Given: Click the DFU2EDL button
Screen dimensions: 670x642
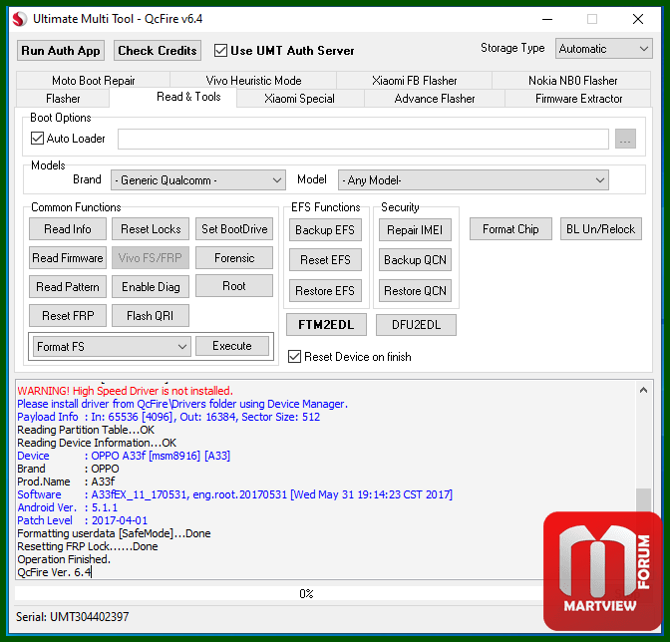Looking at the screenshot, I should [416, 325].
